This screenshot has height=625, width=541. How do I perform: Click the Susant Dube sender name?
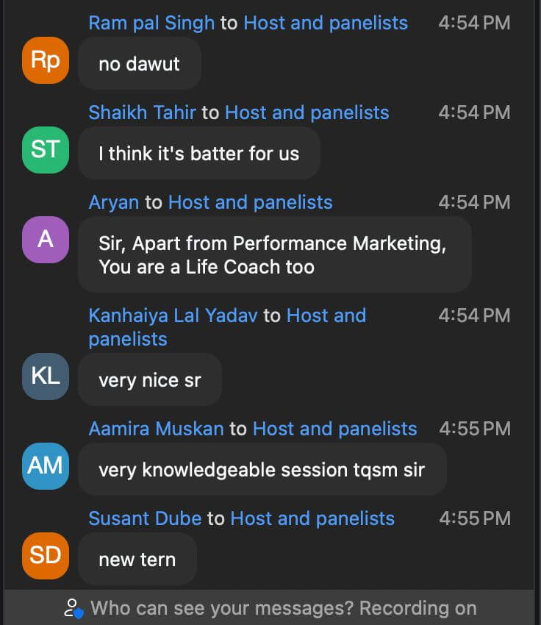coord(145,518)
